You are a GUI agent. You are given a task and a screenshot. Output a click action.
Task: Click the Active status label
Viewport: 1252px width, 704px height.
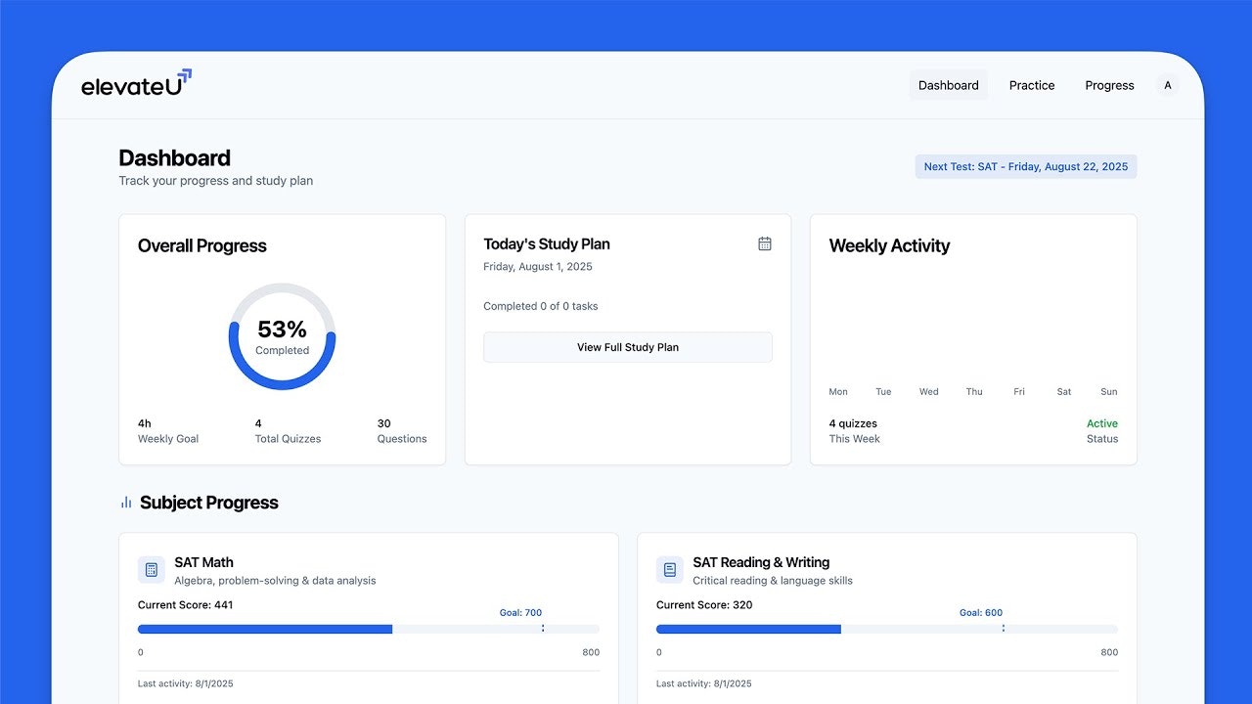[1102, 423]
